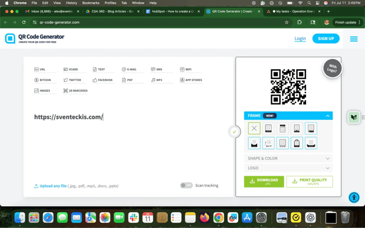This screenshot has width=365, height=228.
Task: Select the plain square SCAN ME frame
Action: tap(282, 143)
